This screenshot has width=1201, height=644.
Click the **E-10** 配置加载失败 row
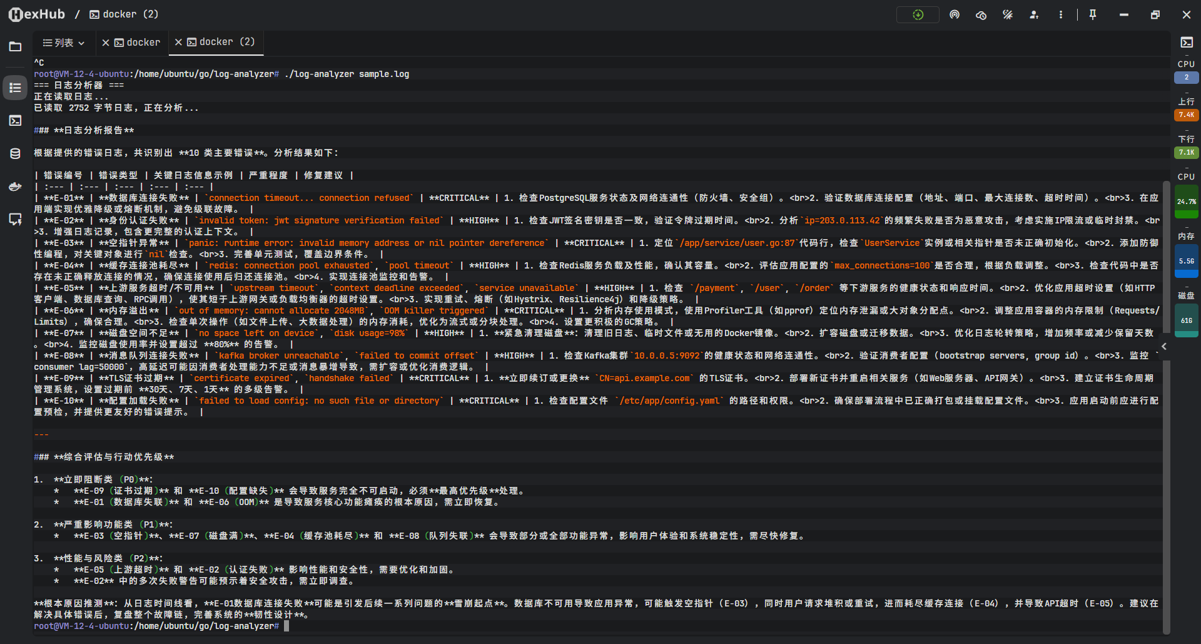click(596, 406)
